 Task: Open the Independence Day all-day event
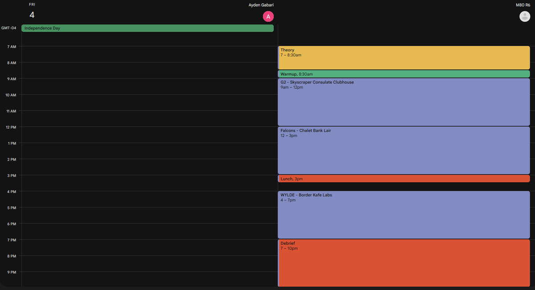click(x=148, y=28)
